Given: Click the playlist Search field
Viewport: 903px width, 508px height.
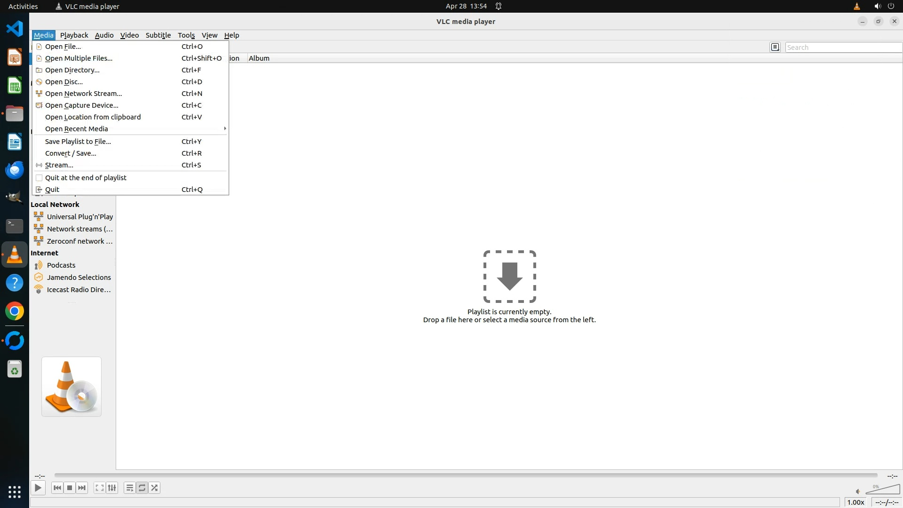Looking at the screenshot, I should tap(843, 47).
